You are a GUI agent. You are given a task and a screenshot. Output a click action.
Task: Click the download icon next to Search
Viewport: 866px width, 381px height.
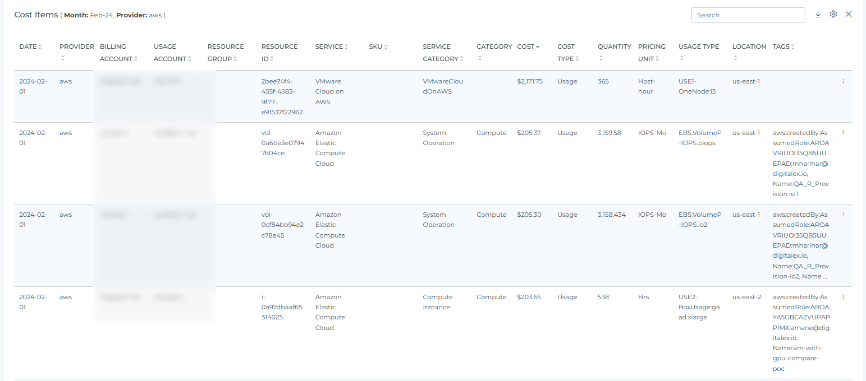pyautogui.click(x=818, y=15)
